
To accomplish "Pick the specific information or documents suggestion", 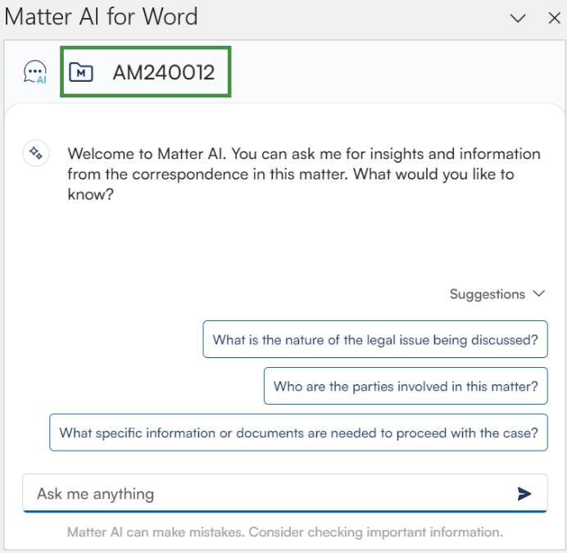I will [x=298, y=433].
